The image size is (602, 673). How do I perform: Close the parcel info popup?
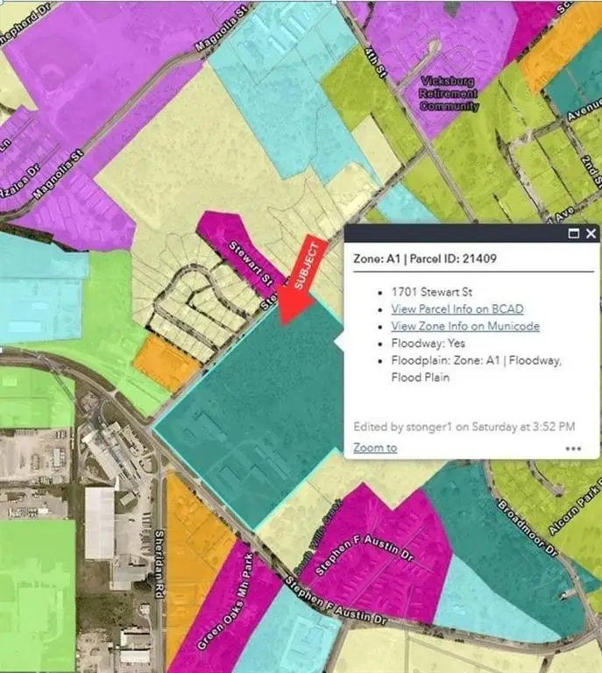point(591,234)
